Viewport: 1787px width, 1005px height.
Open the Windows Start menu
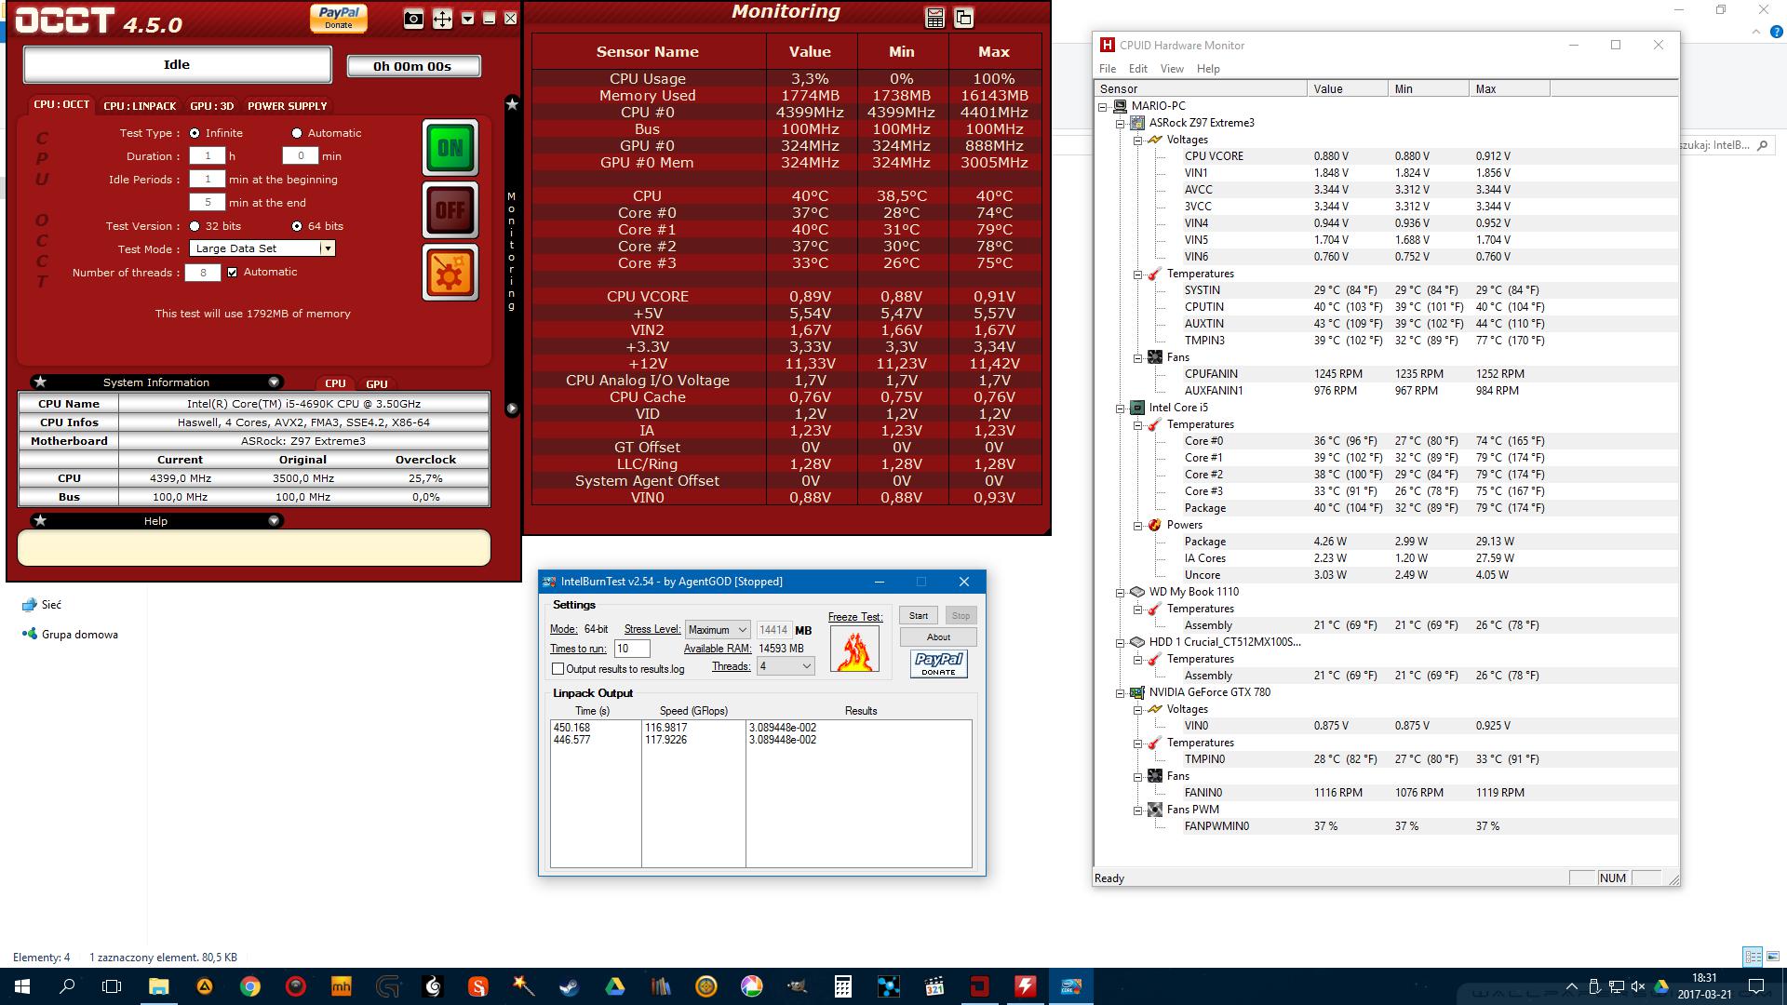(22, 986)
